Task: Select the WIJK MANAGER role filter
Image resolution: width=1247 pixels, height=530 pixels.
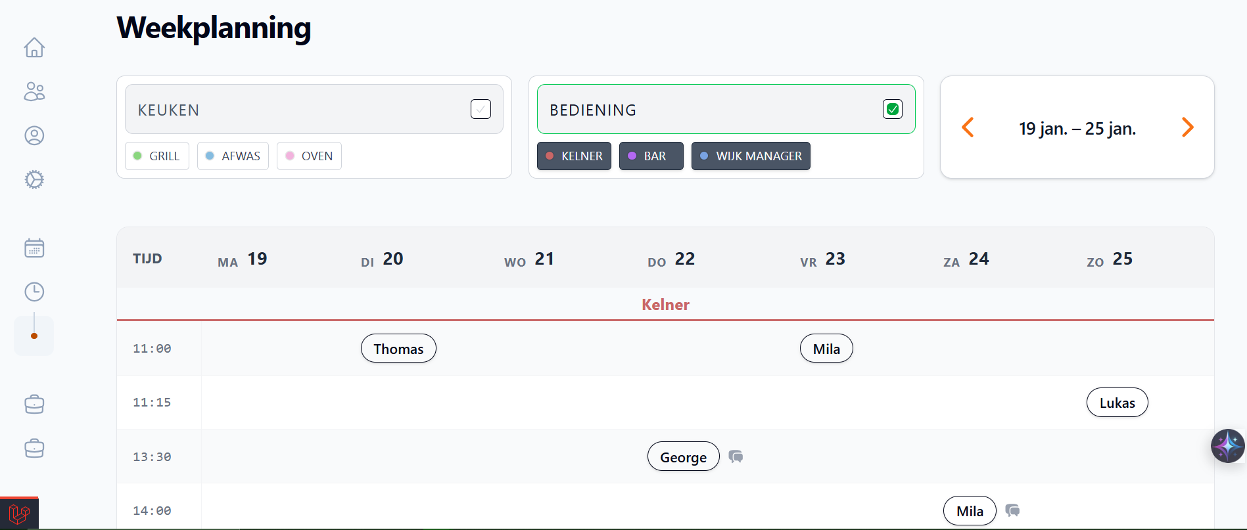Action: 751,156
